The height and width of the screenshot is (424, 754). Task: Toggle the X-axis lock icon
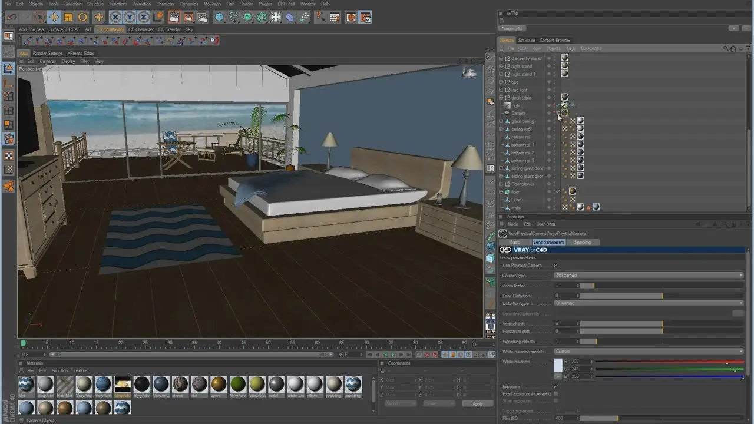[115, 17]
